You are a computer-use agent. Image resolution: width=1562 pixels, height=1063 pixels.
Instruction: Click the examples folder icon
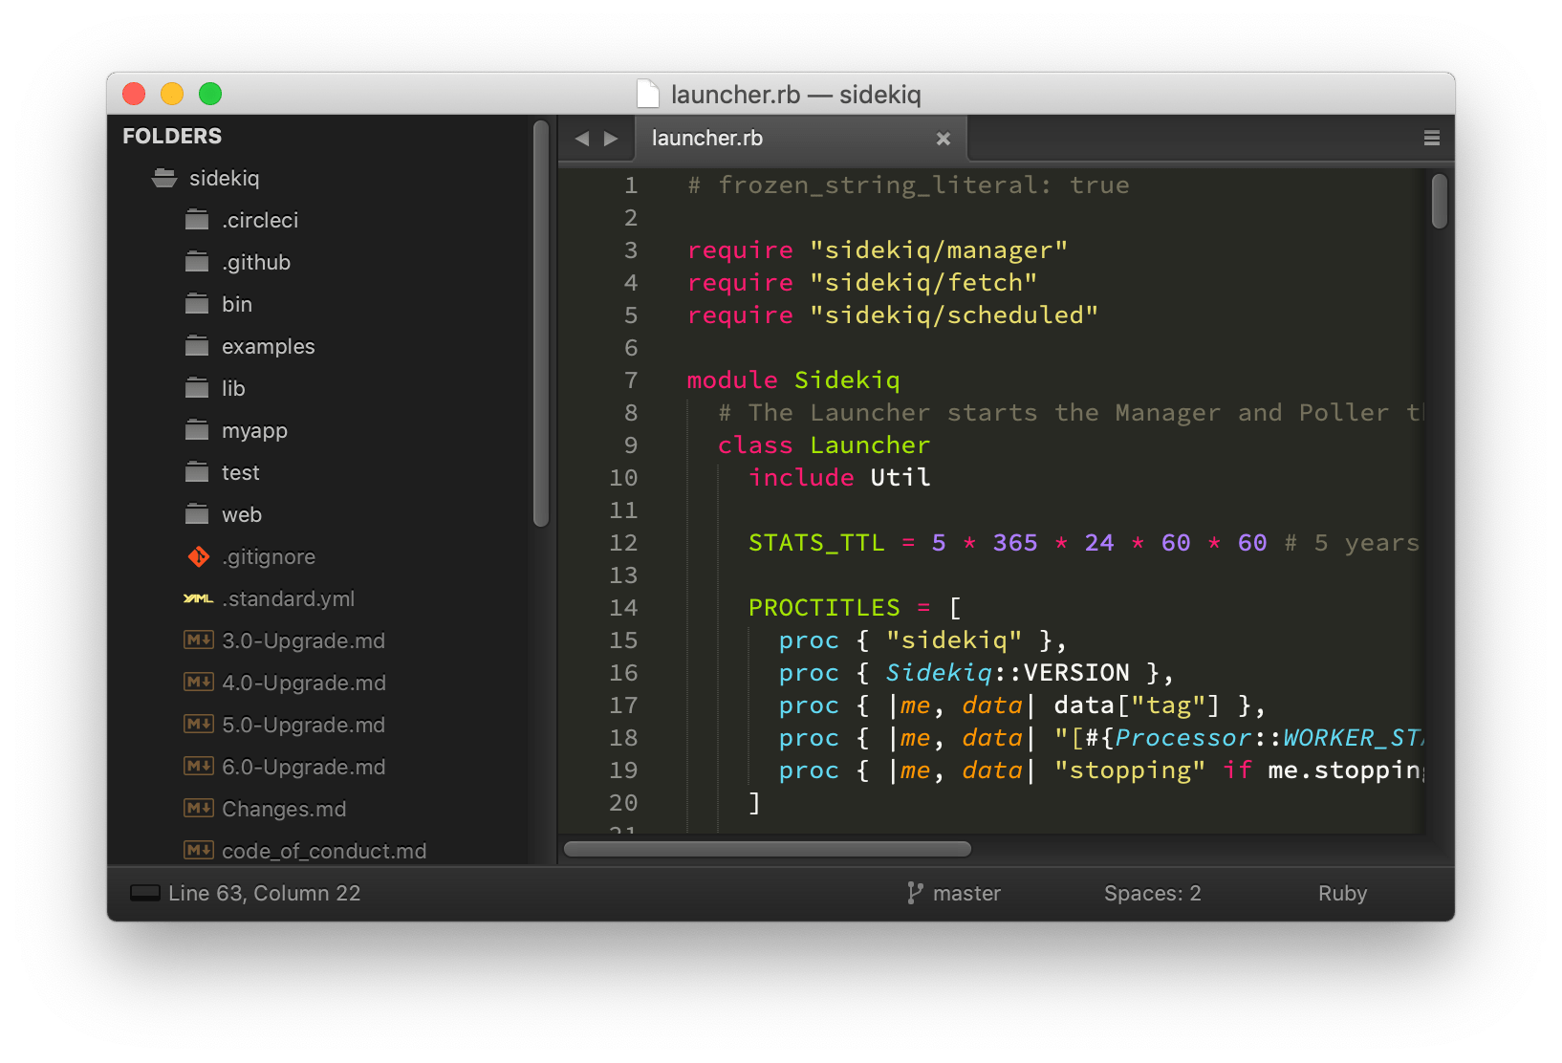[197, 346]
